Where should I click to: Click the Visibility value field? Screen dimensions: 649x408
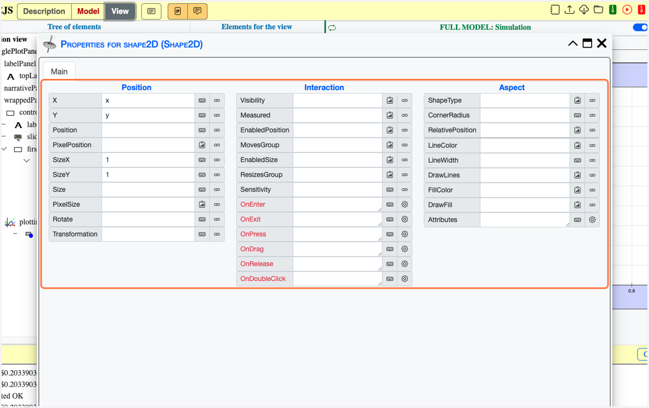[x=338, y=101]
